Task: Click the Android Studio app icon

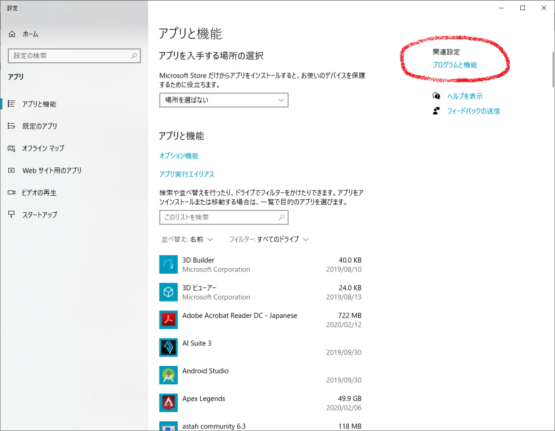Action: 168,376
